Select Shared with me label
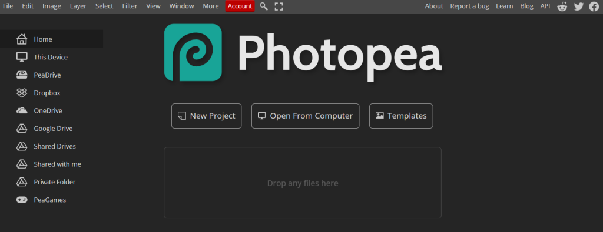 [x=57, y=164]
